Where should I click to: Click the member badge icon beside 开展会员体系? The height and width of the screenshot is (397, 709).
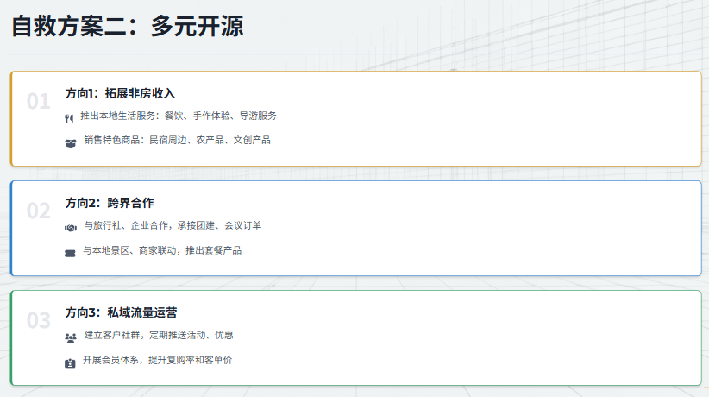pos(71,362)
